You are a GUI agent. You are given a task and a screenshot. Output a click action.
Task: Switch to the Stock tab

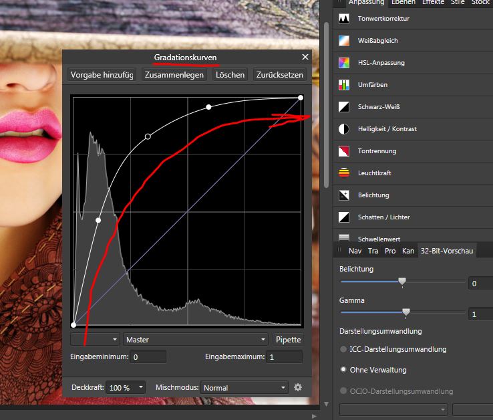click(x=480, y=3)
